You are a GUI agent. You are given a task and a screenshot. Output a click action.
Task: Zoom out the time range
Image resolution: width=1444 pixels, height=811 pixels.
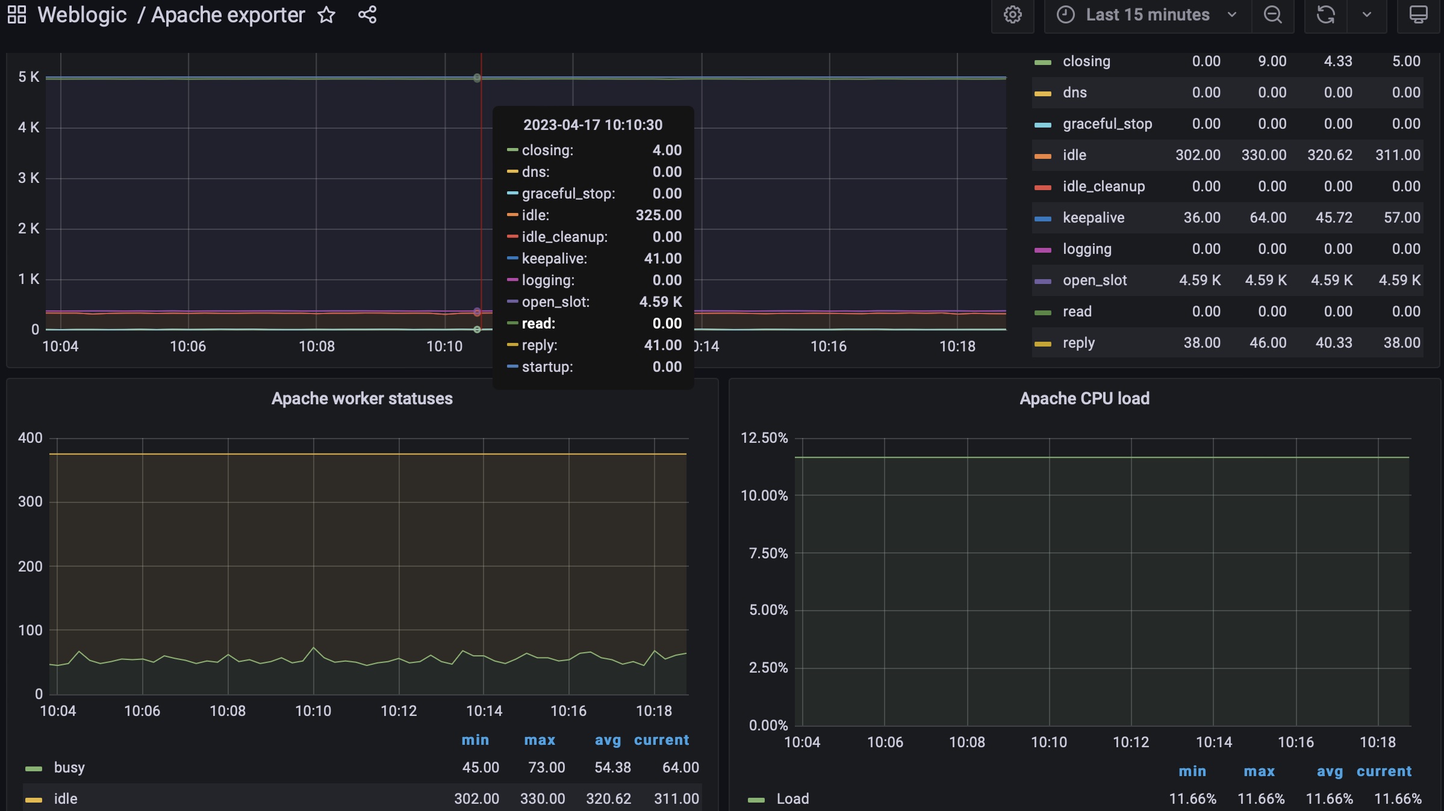[1272, 14]
